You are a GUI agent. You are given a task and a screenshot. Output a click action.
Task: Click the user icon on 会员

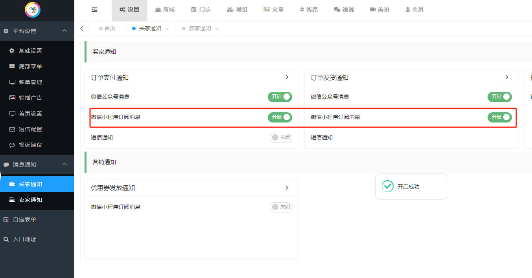[x=408, y=9]
